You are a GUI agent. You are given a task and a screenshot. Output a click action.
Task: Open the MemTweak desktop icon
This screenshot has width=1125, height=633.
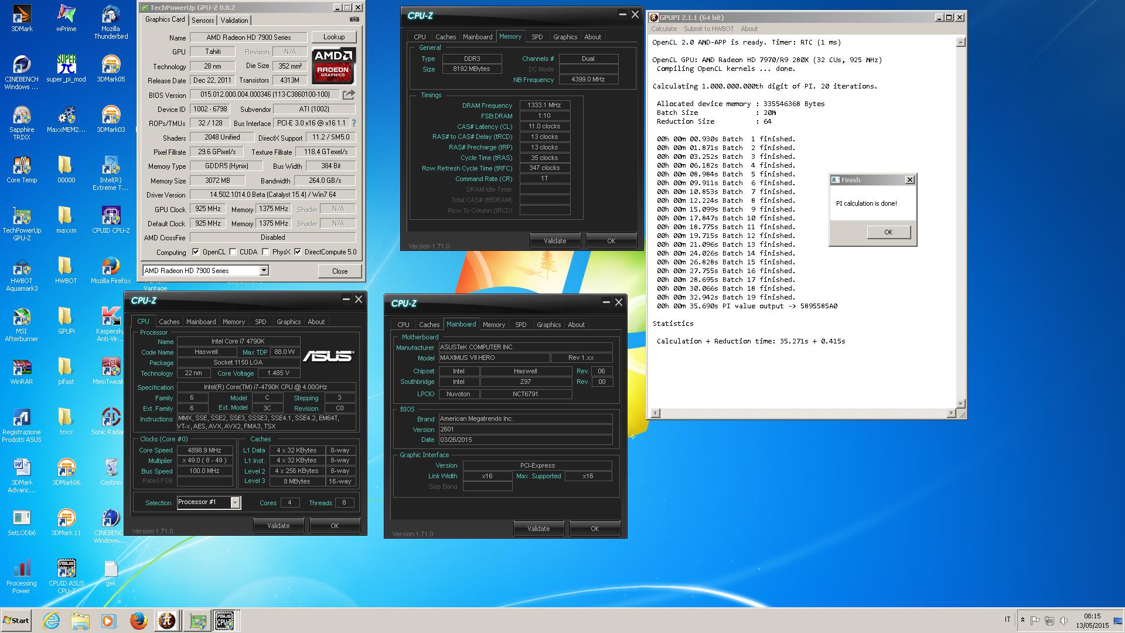click(x=111, y=371)
